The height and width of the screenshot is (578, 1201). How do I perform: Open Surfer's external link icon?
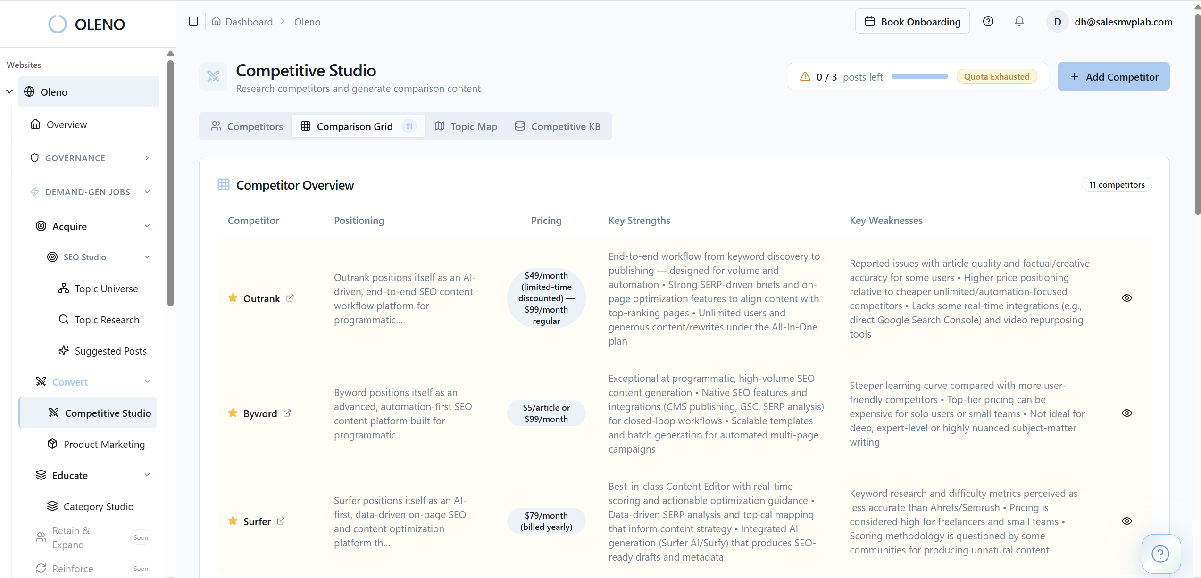[x=281, y=521]
